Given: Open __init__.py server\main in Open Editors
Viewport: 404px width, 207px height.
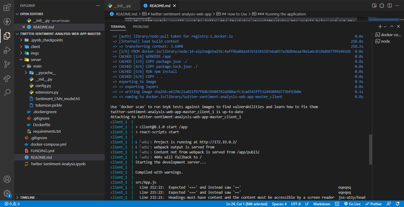Looking at the screenshot, I should pos(59,20).
